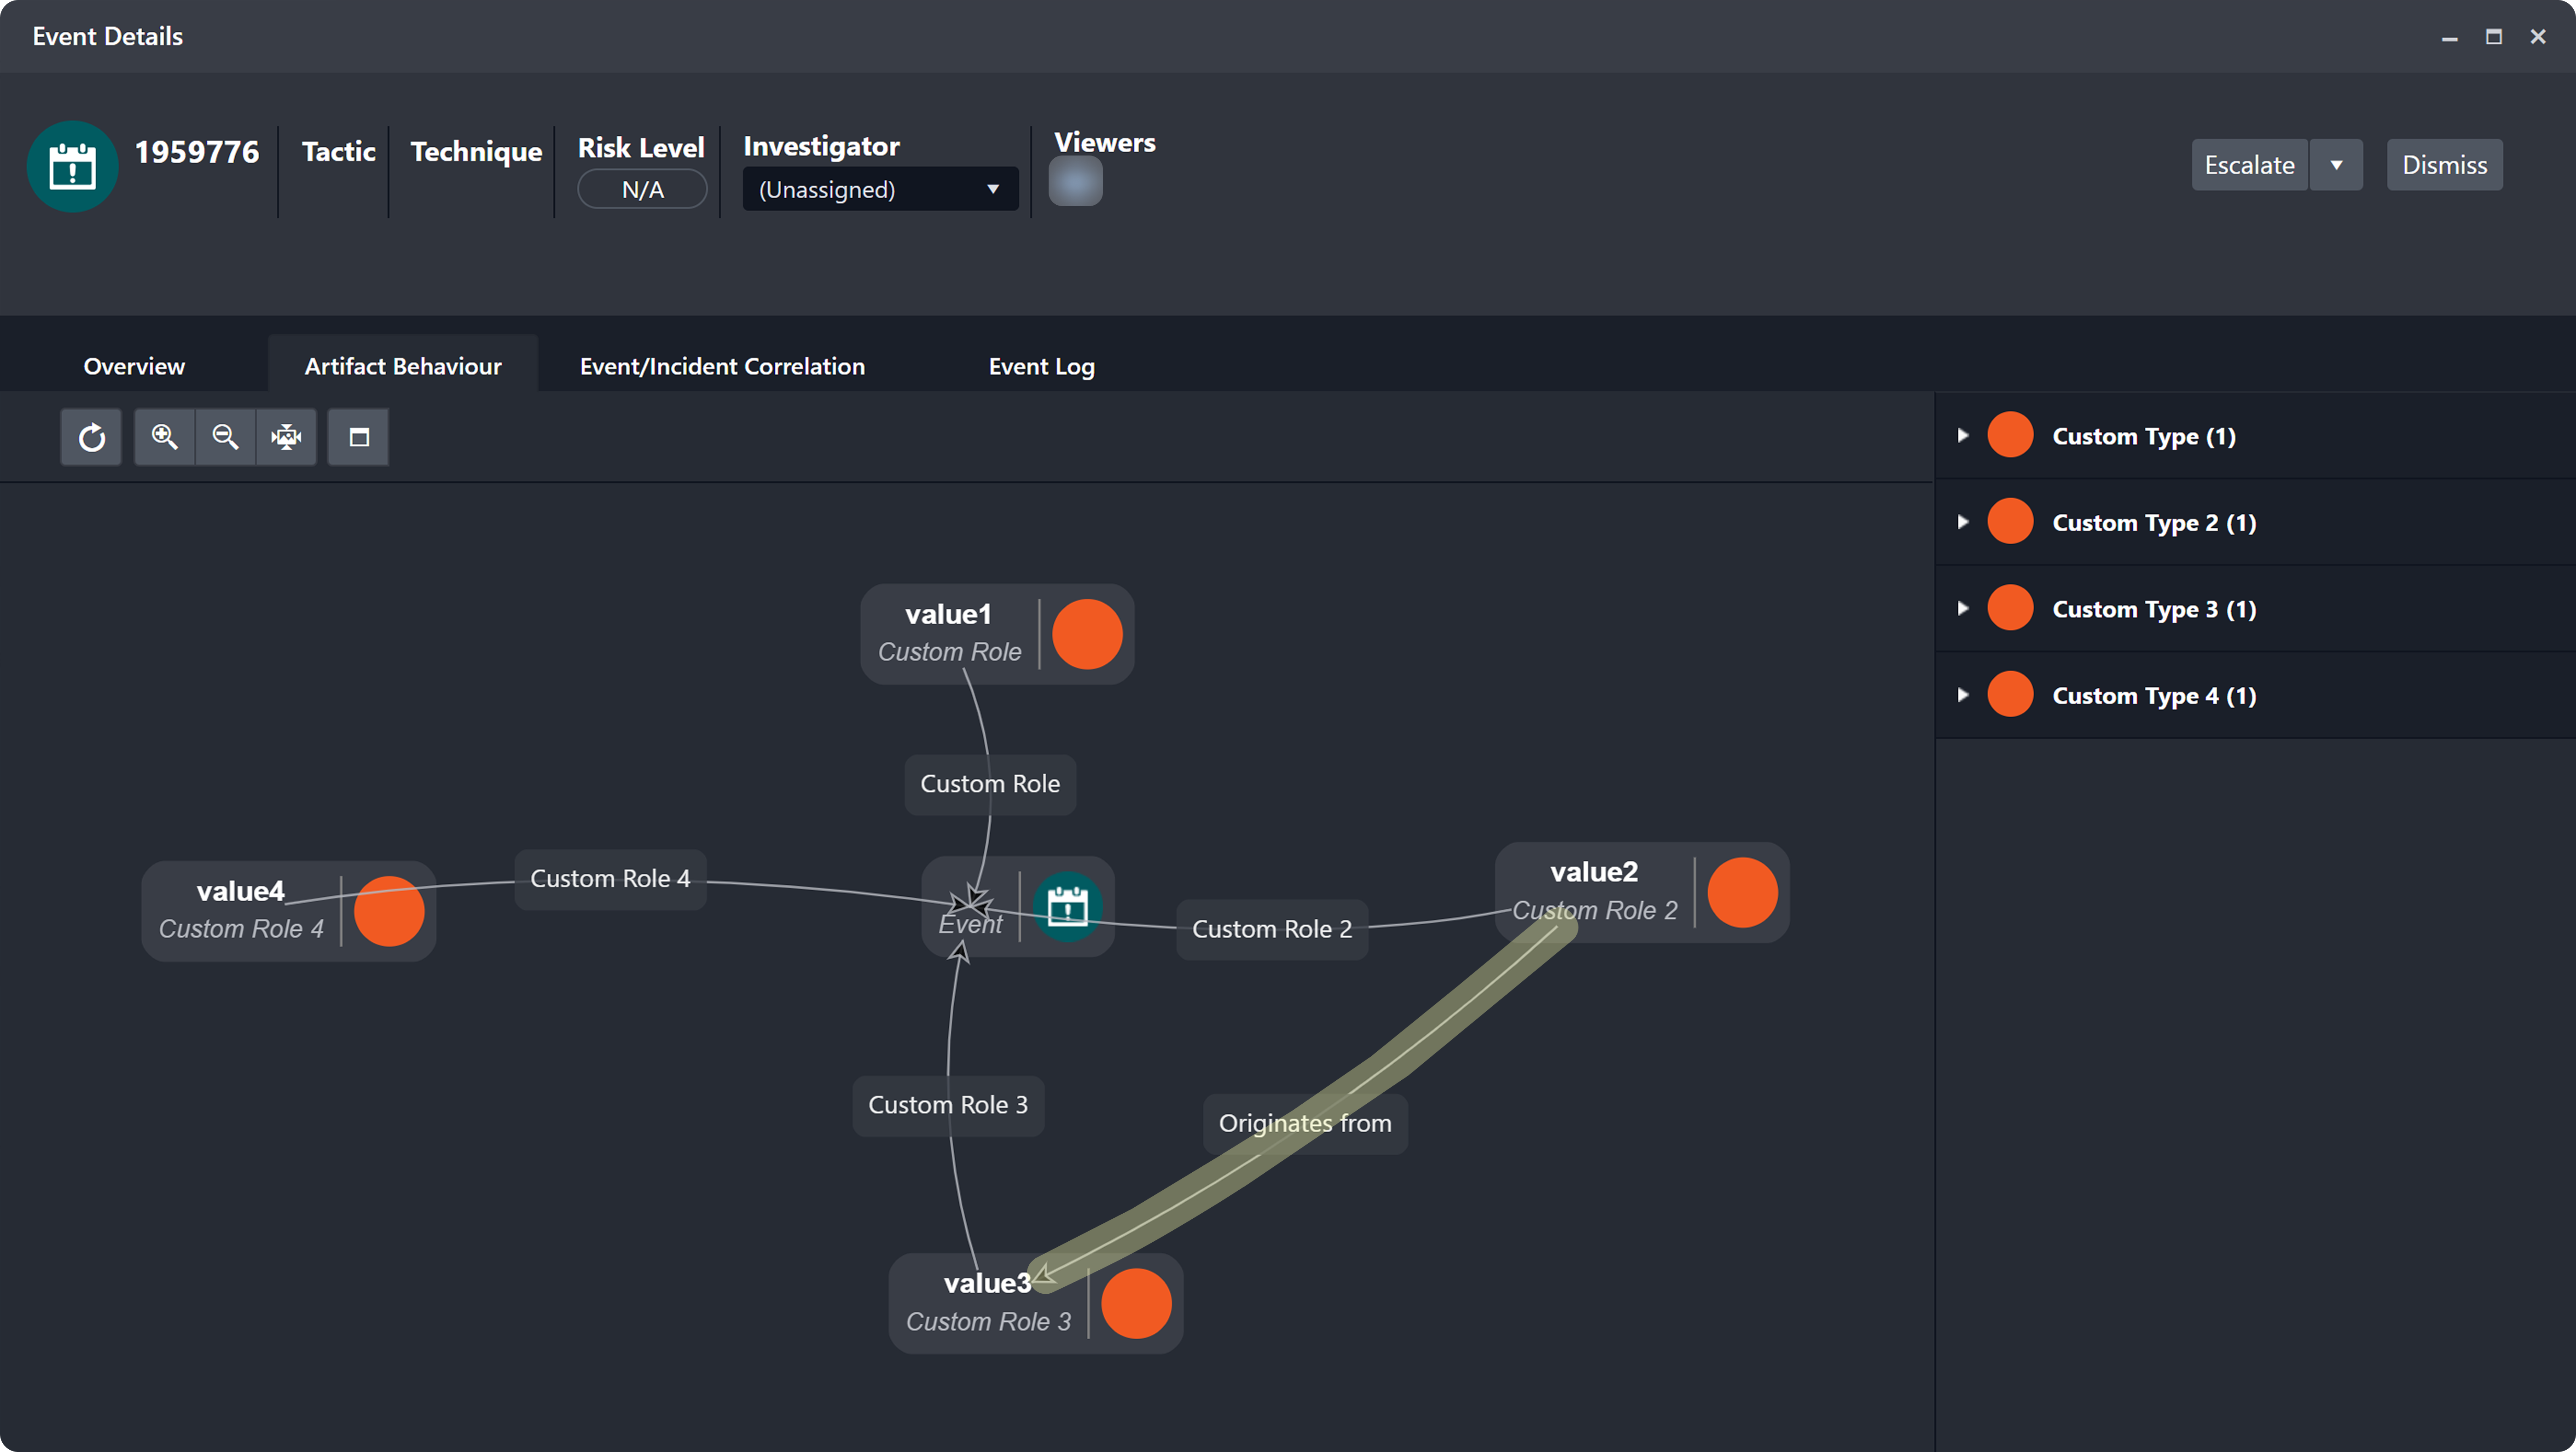The width and height of the screenshot is (2576, 1452).
Task: Click the maximize graph panel icon
Action: pos(358,437)
